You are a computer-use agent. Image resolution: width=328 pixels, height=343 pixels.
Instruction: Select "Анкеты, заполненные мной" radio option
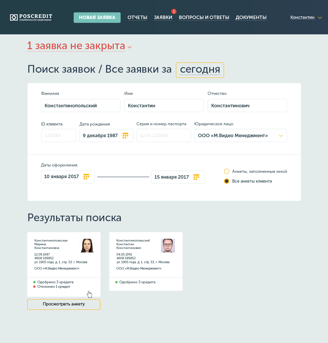[x=227, y=171]
